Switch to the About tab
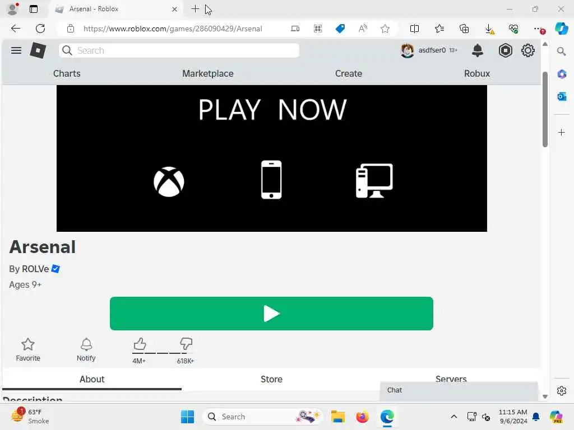574x430 pixels. [92, 379]
